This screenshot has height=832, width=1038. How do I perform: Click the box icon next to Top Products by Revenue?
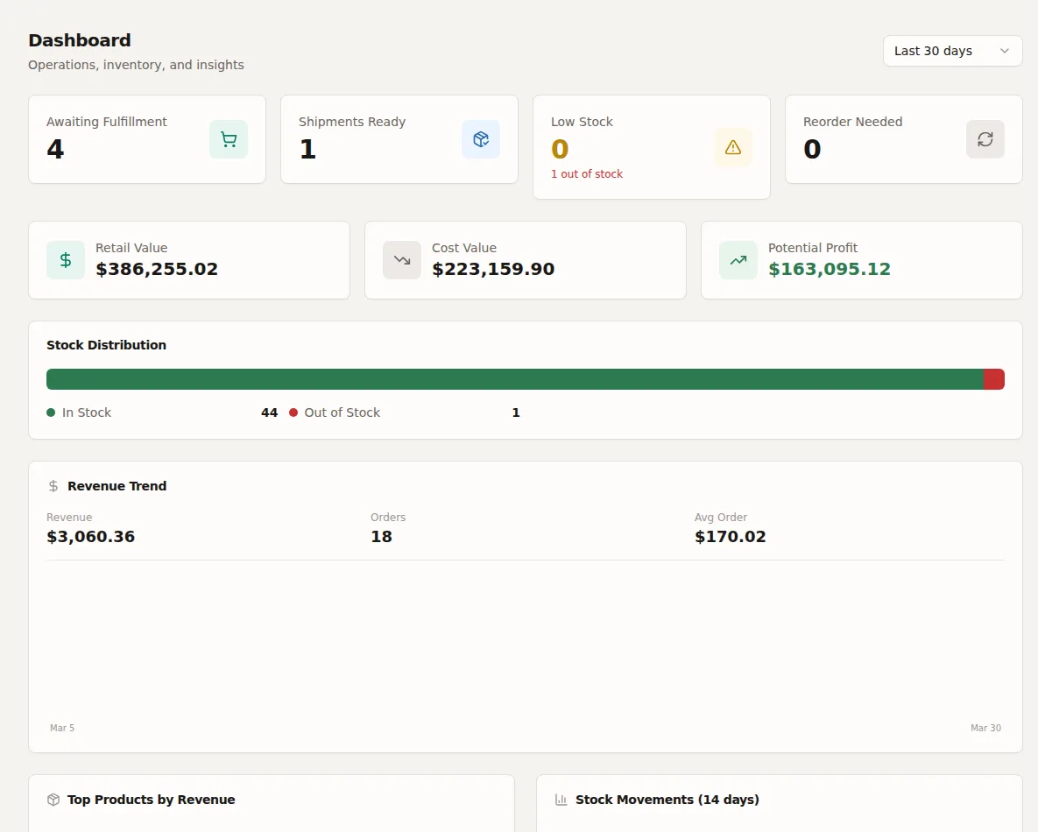53,800
